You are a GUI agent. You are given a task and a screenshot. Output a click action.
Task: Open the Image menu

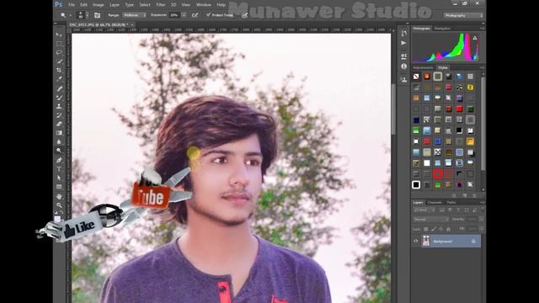point(99,5)
